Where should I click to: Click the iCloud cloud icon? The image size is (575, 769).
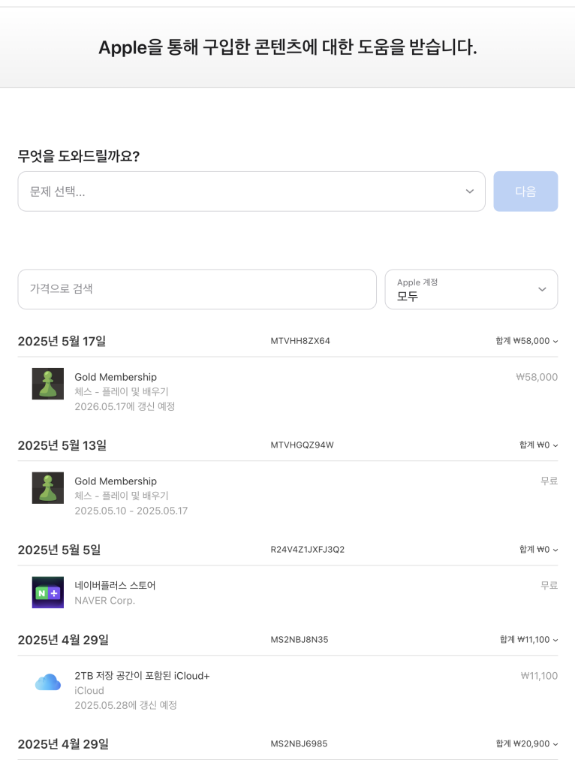click(x=48, y=682)
